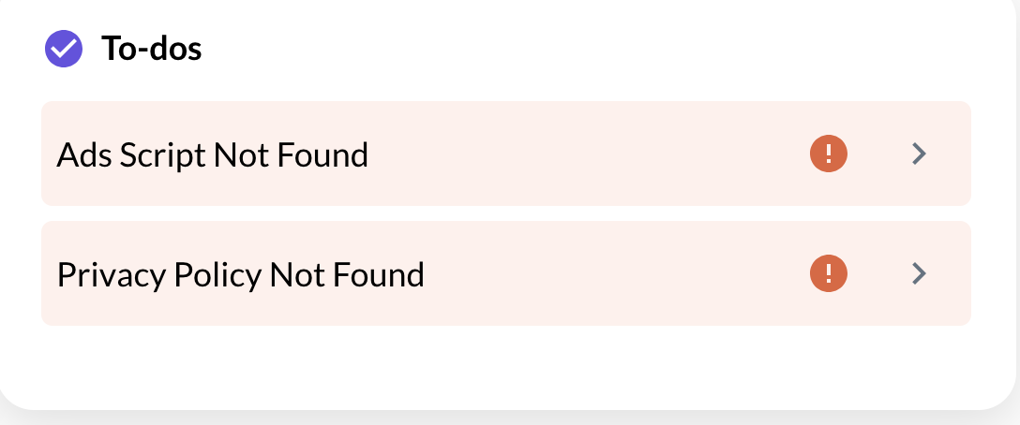Click the Privacy Policy warning exclamation icon

(x=828, y=273)
